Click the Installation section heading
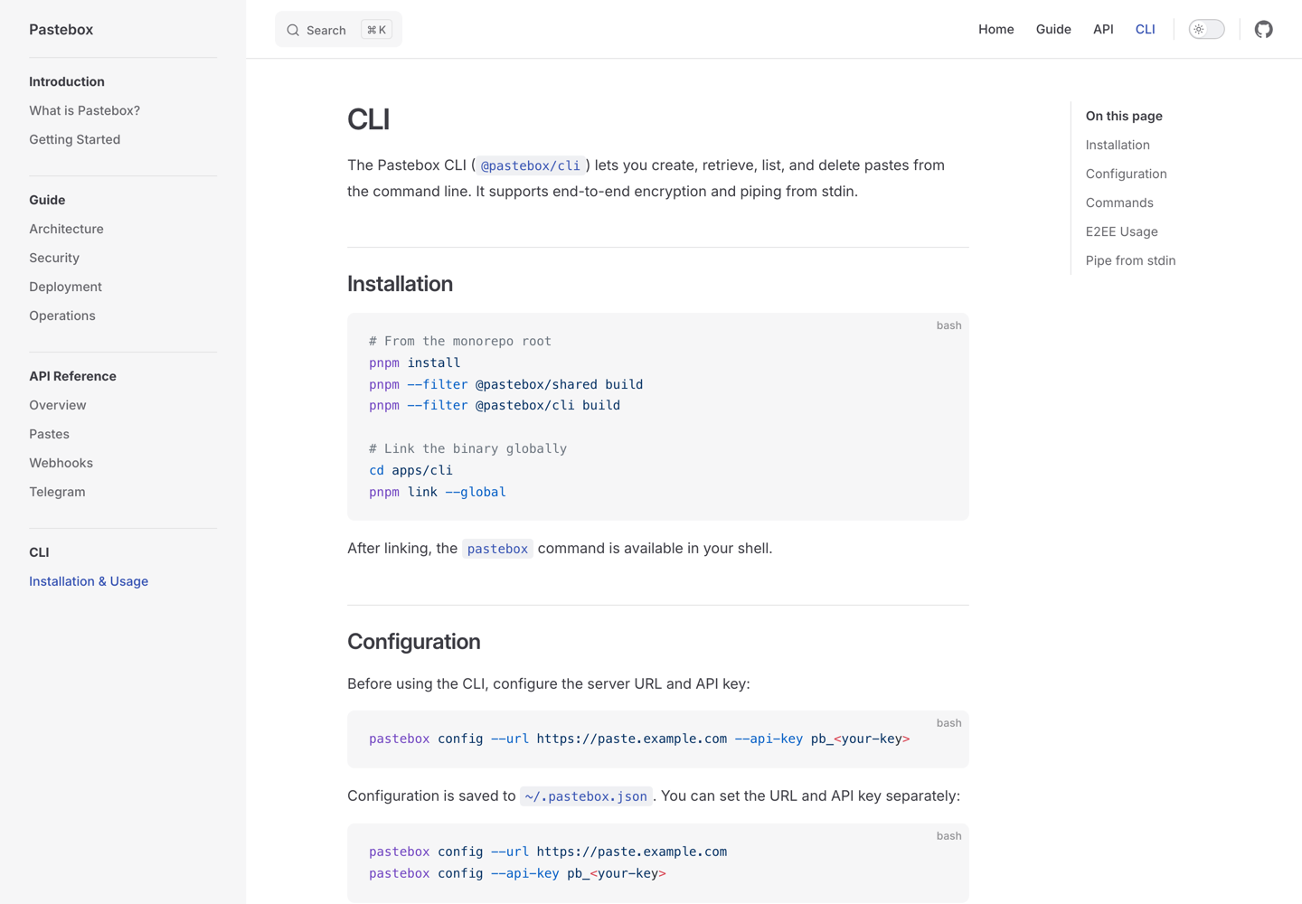This screenshot has height=904, width=1302. [400, 284]
